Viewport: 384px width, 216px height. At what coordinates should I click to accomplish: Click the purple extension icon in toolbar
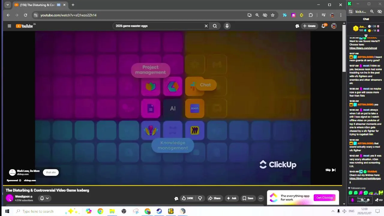pyautogui.click(x=293, y=15)
